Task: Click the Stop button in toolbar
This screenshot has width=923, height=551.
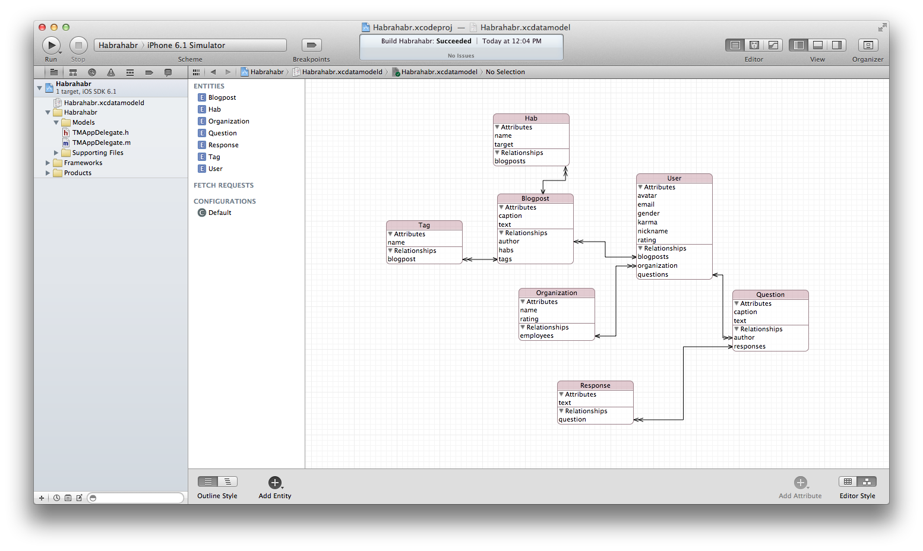Action: (78, 45)
